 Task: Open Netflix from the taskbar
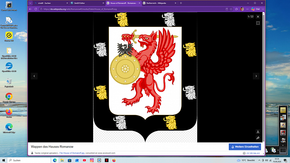click(107, 160)
